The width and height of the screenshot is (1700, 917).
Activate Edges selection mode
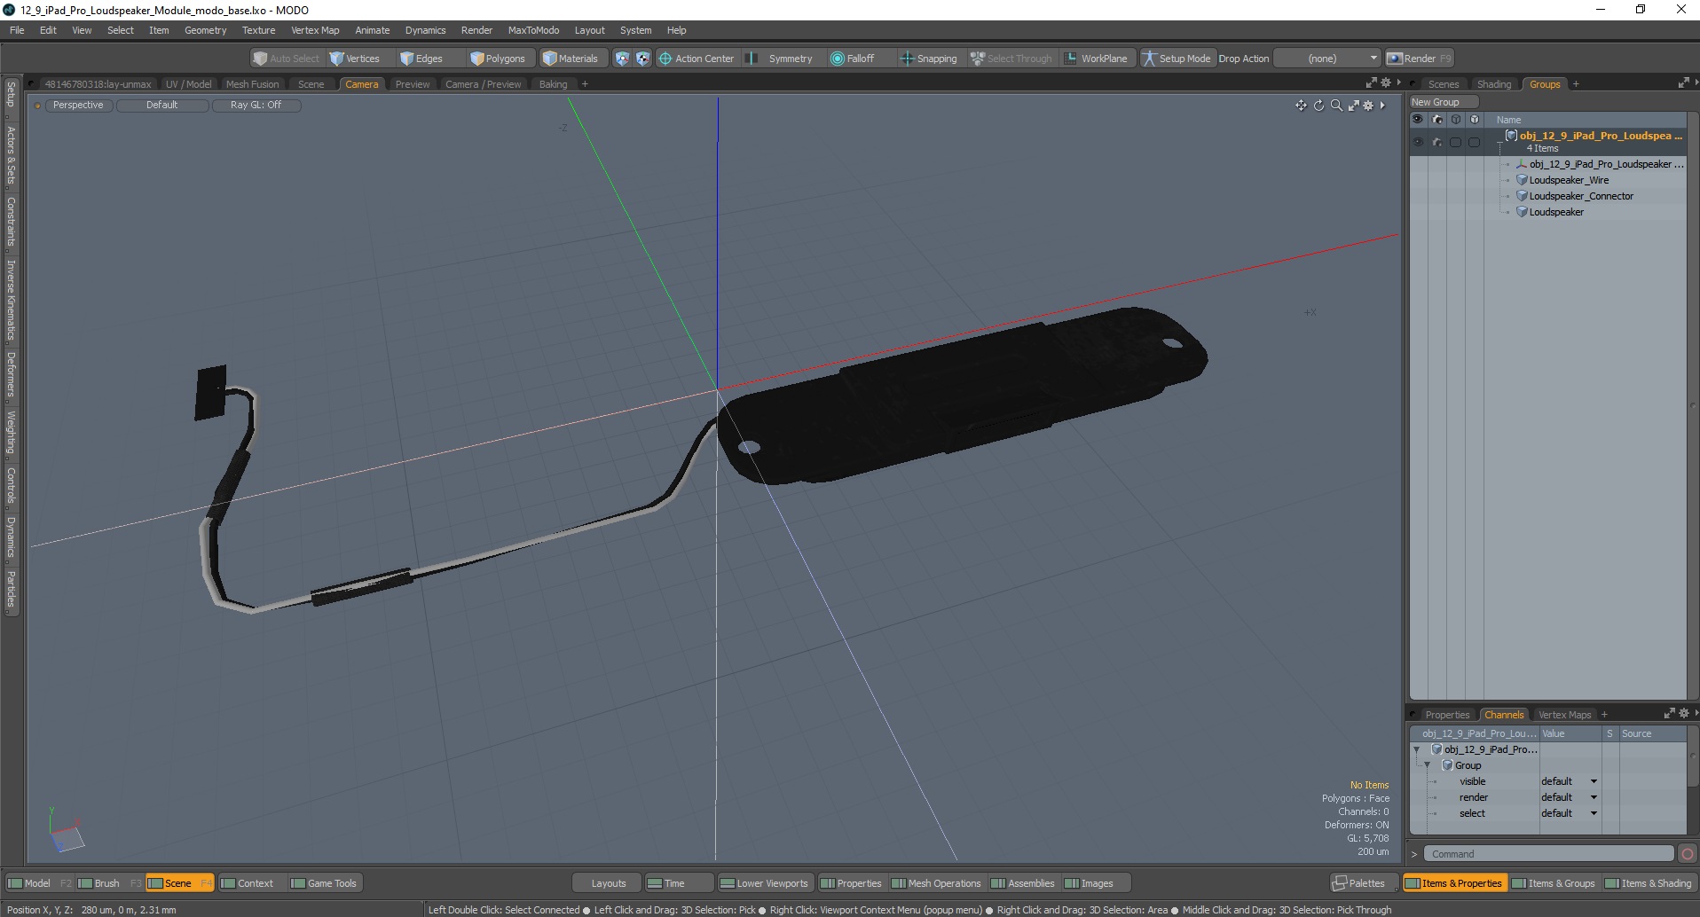coord(421,59)
